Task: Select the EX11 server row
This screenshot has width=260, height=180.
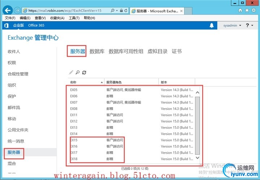Action: click(x=132, y=115)
